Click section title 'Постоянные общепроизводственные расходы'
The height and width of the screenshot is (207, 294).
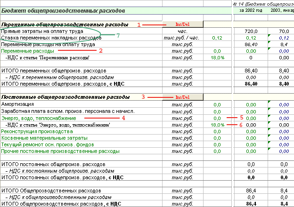(65, 97)
